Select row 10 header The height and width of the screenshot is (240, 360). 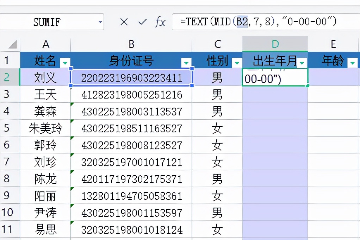click(10, 212)
